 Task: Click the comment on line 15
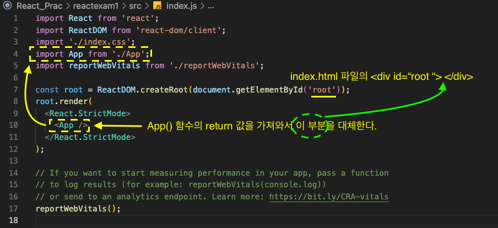coord(181,185)
